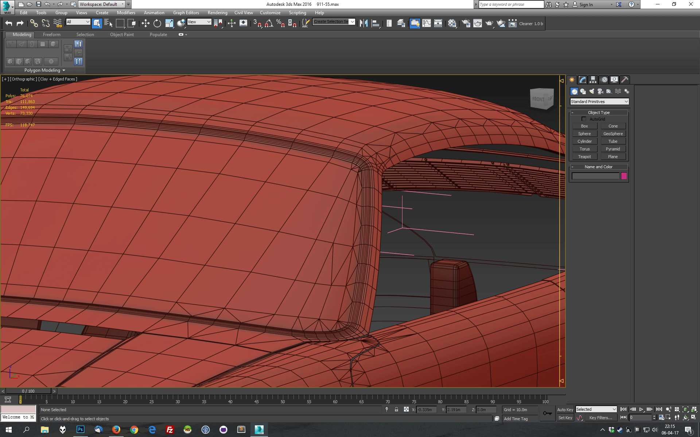Open the Manage Layers toolbar icon

[401, 24]
